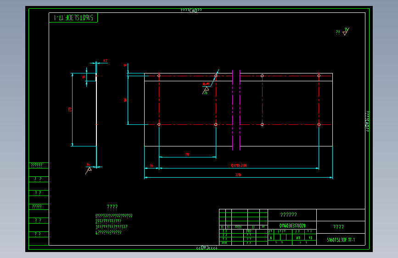Click the overall length dimension text at the bottom
Screen dimensions: 398x258
coord(238,175)
